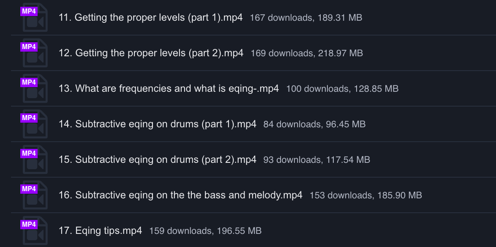Select 'Subtractive eqing on the bass and melody' file
The width and height of the screenshot is (496, 247).
pyautogui.click(x=180, y=195)
